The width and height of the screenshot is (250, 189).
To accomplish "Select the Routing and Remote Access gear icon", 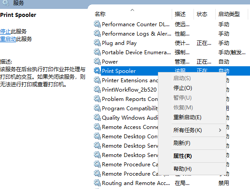I will click(x=97, y=183).
